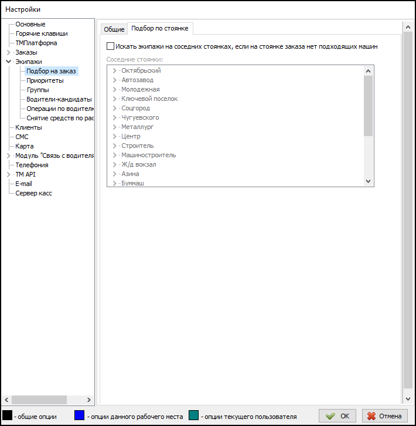Click OK button to confirm settings

[x=338, y=416]
